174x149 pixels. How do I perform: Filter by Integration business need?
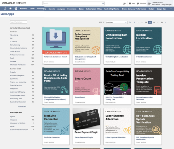(x=14, y=88)
